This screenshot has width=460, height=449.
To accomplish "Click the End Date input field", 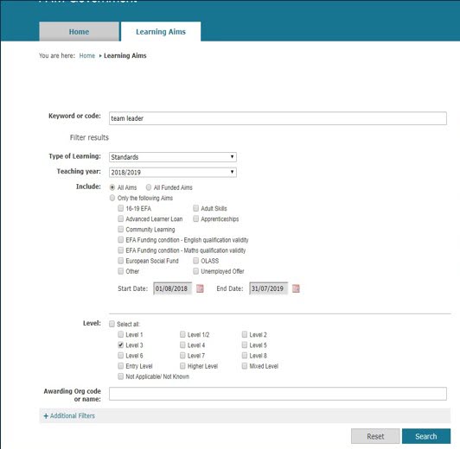I will 268,288.
